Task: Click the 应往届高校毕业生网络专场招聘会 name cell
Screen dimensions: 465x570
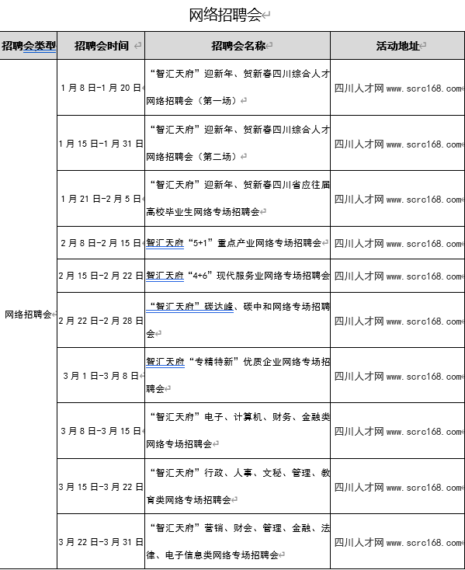Action: pyautogui.click(x=238, y=199)
